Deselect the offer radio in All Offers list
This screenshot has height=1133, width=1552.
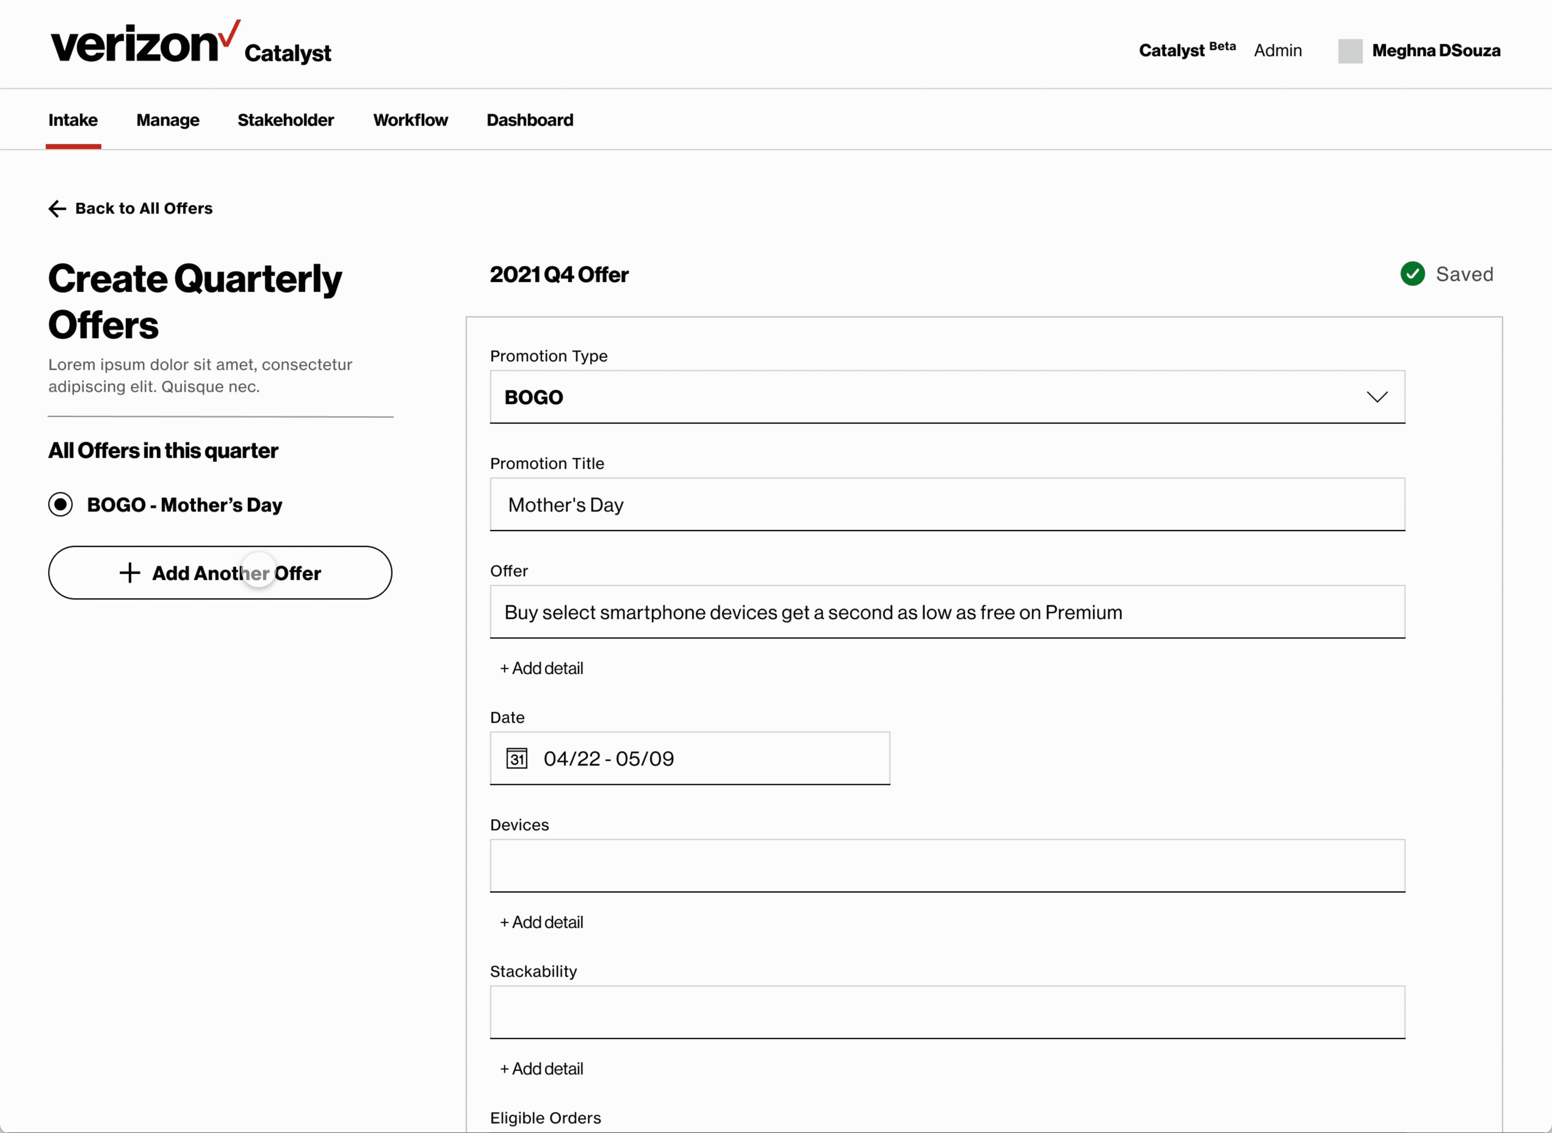tap(60, 504)
